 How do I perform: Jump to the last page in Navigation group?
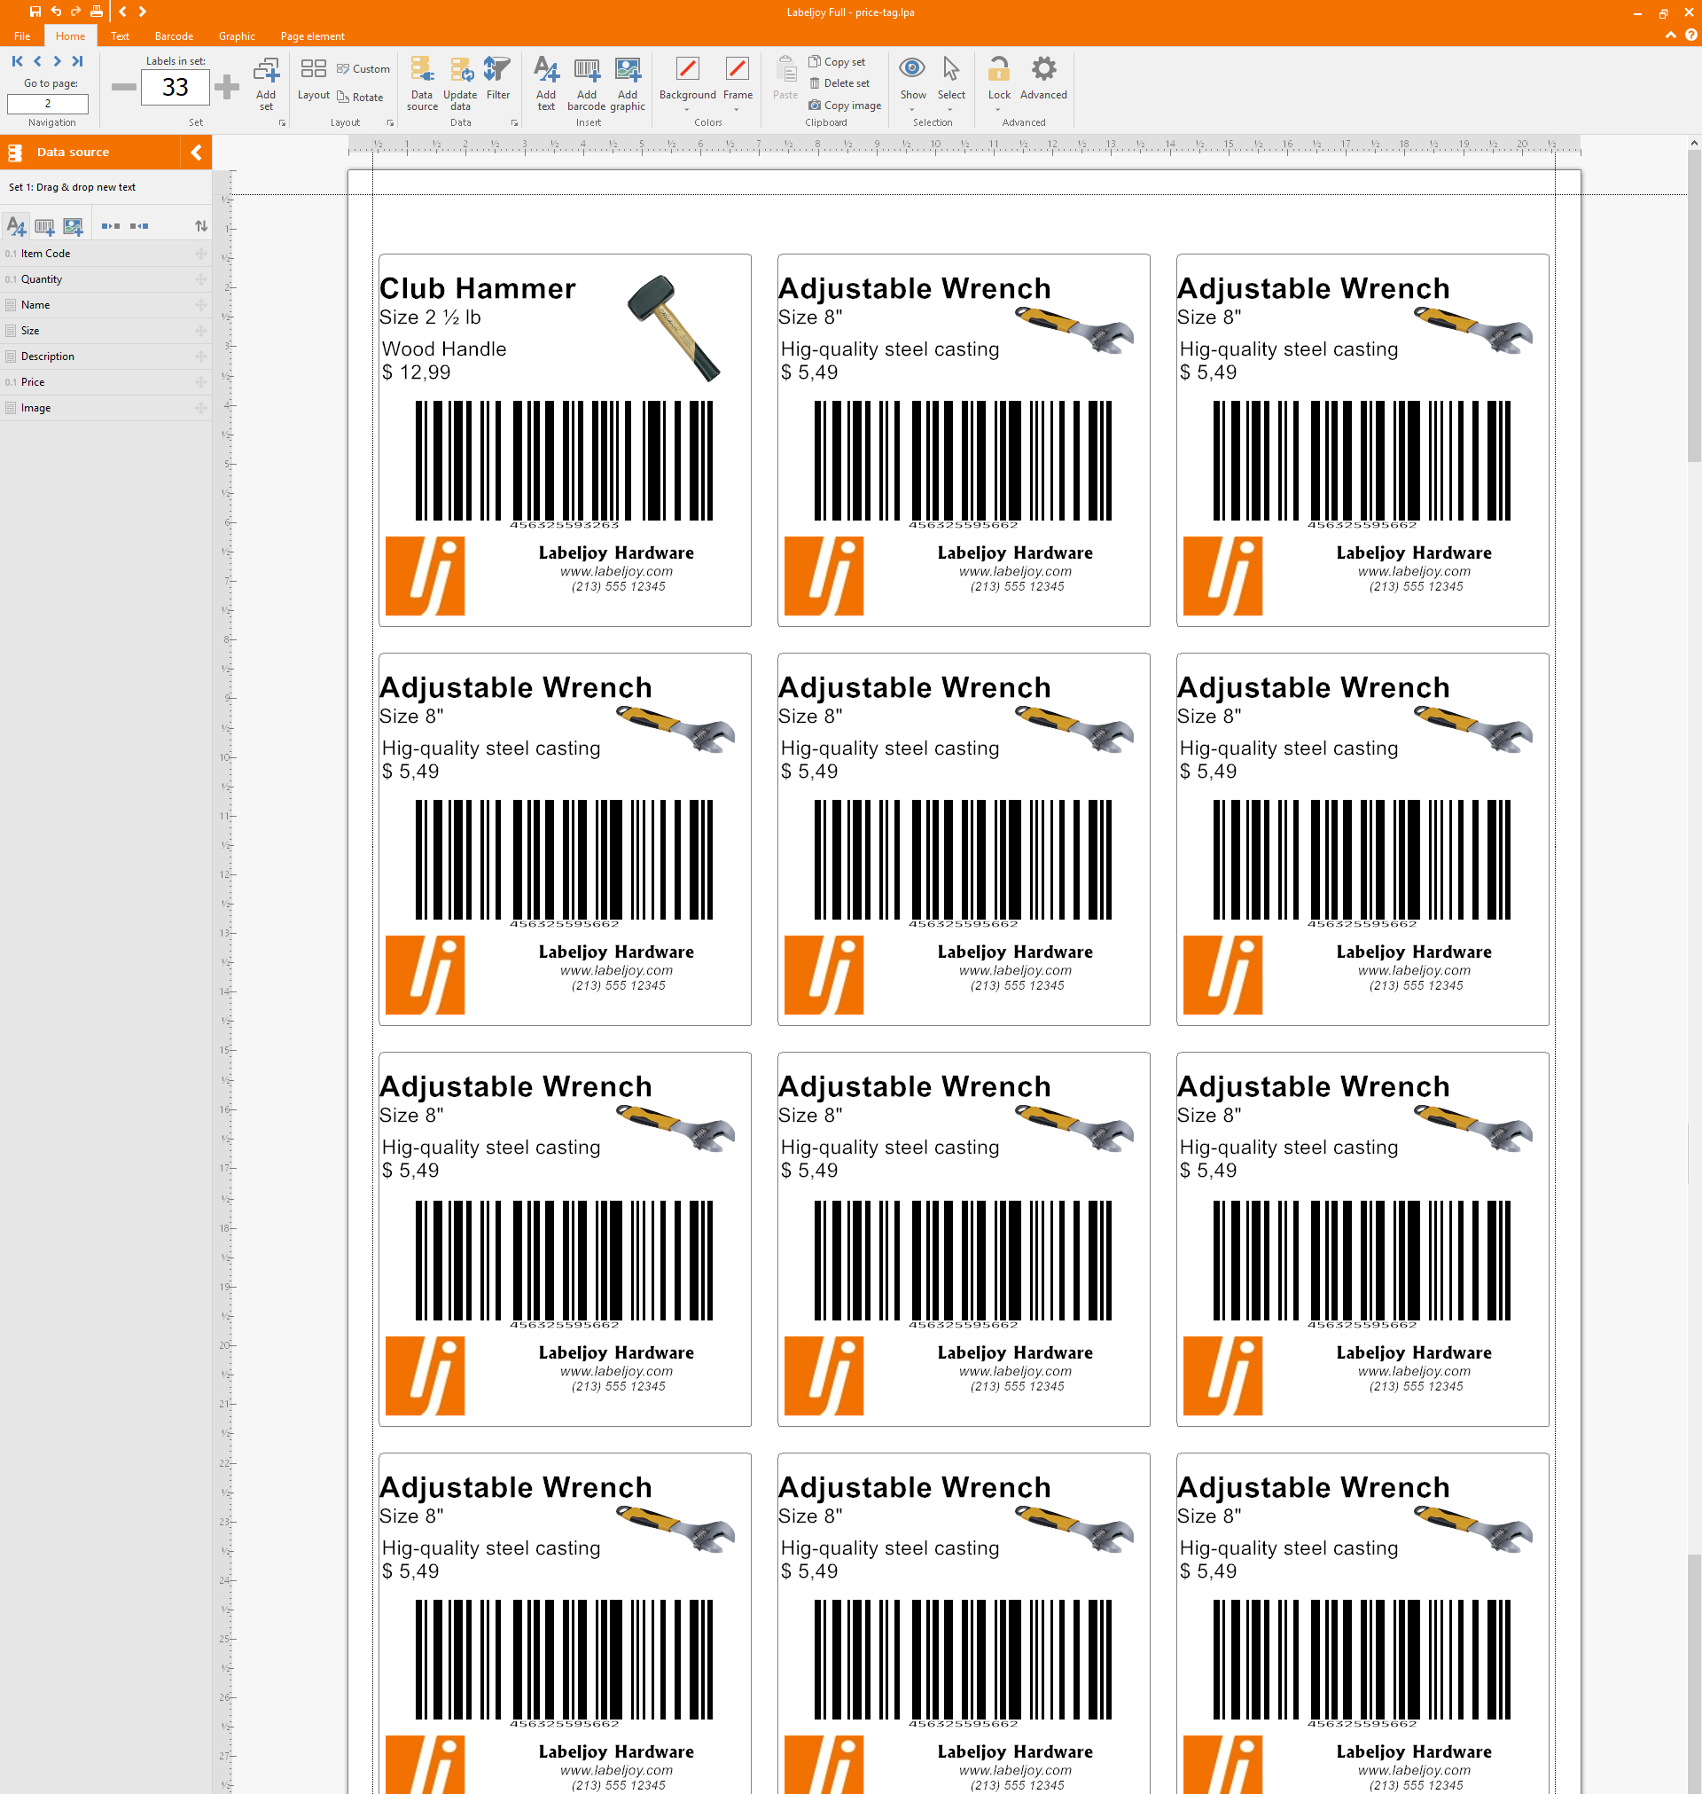coord(77,61)
